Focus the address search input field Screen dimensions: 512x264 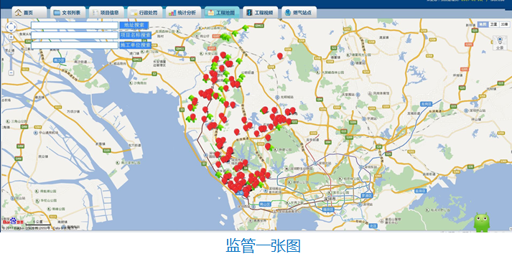(75, 25)
